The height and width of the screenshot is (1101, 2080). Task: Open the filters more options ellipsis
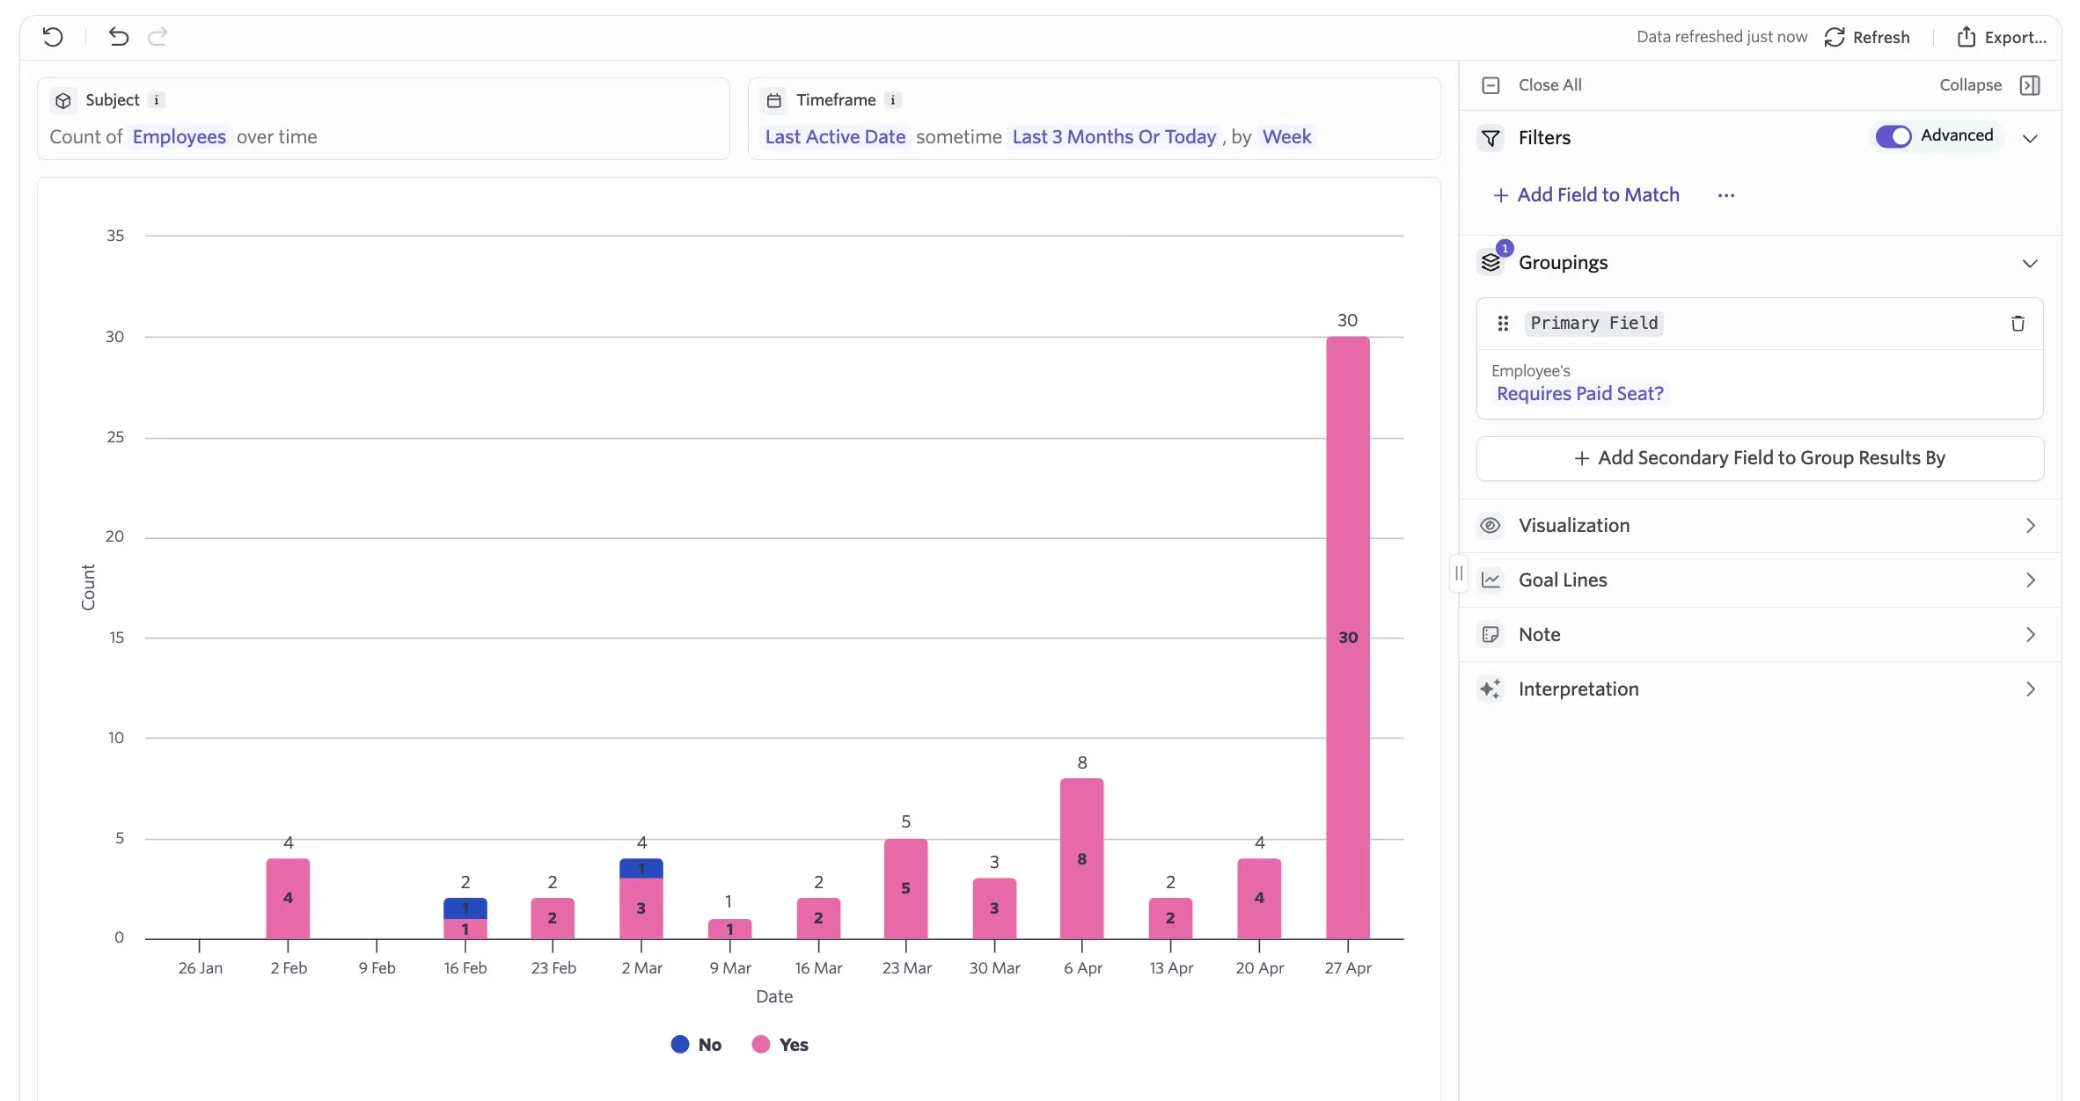[x=1726, y=195]
